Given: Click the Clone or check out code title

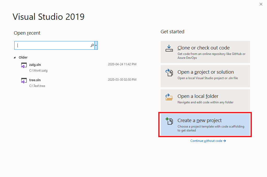Looking at the screenshot, I should [203, 48].
